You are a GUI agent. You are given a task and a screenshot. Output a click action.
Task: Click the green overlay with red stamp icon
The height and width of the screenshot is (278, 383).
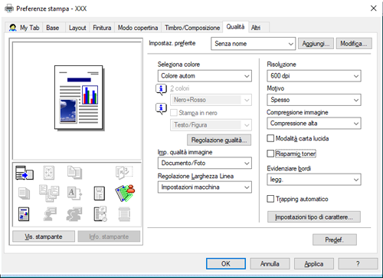tap(125, 193)
